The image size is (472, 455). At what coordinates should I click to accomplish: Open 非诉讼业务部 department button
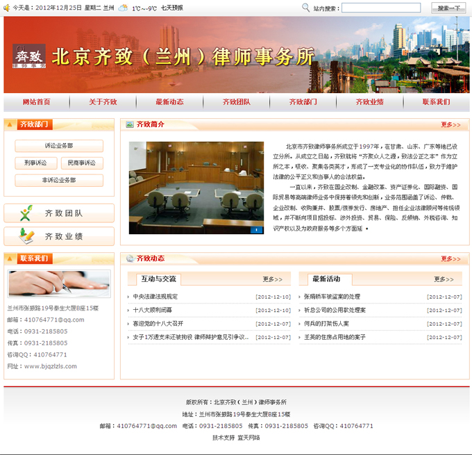pyautogui.click(x=59, y=180)
